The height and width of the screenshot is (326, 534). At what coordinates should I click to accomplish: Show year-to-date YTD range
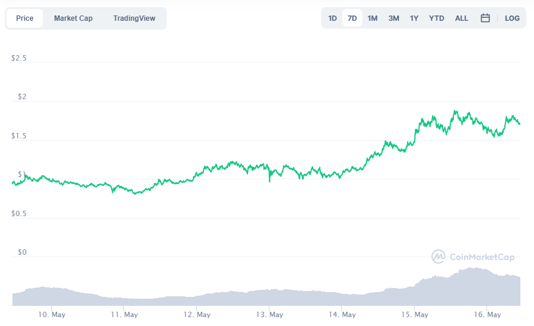point(436,18)
